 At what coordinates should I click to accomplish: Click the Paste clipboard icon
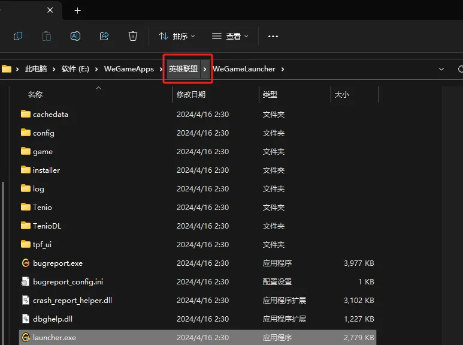[x=47, y=36]
